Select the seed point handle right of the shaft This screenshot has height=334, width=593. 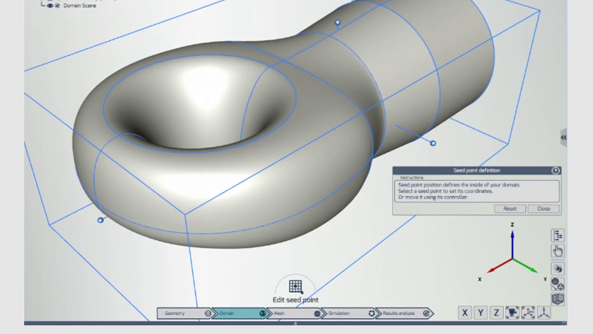click(x=433, y=143)
